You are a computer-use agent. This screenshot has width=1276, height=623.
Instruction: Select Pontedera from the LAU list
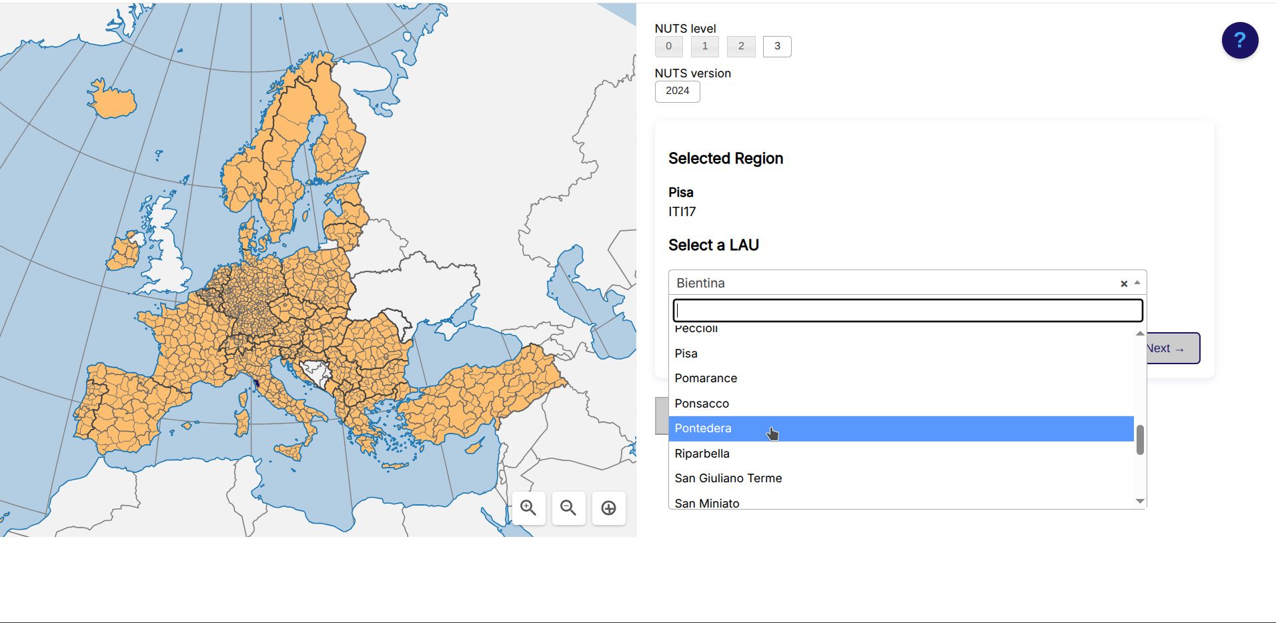(702, 428)
